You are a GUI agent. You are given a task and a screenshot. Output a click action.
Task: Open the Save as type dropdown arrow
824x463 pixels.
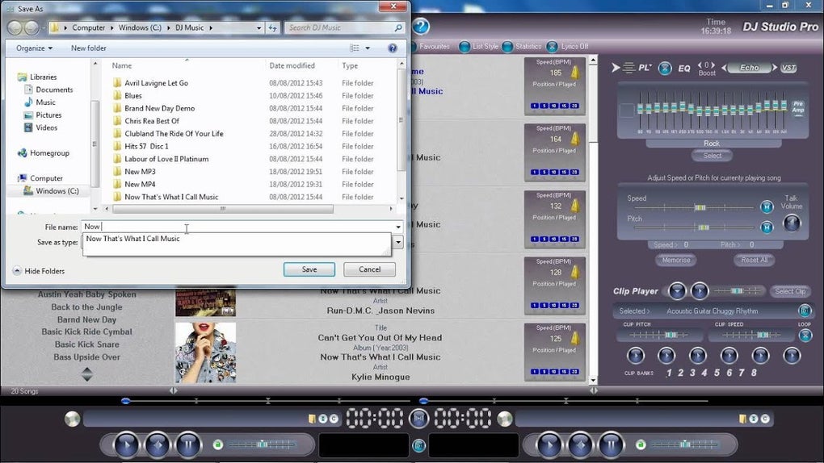point(397,242)
